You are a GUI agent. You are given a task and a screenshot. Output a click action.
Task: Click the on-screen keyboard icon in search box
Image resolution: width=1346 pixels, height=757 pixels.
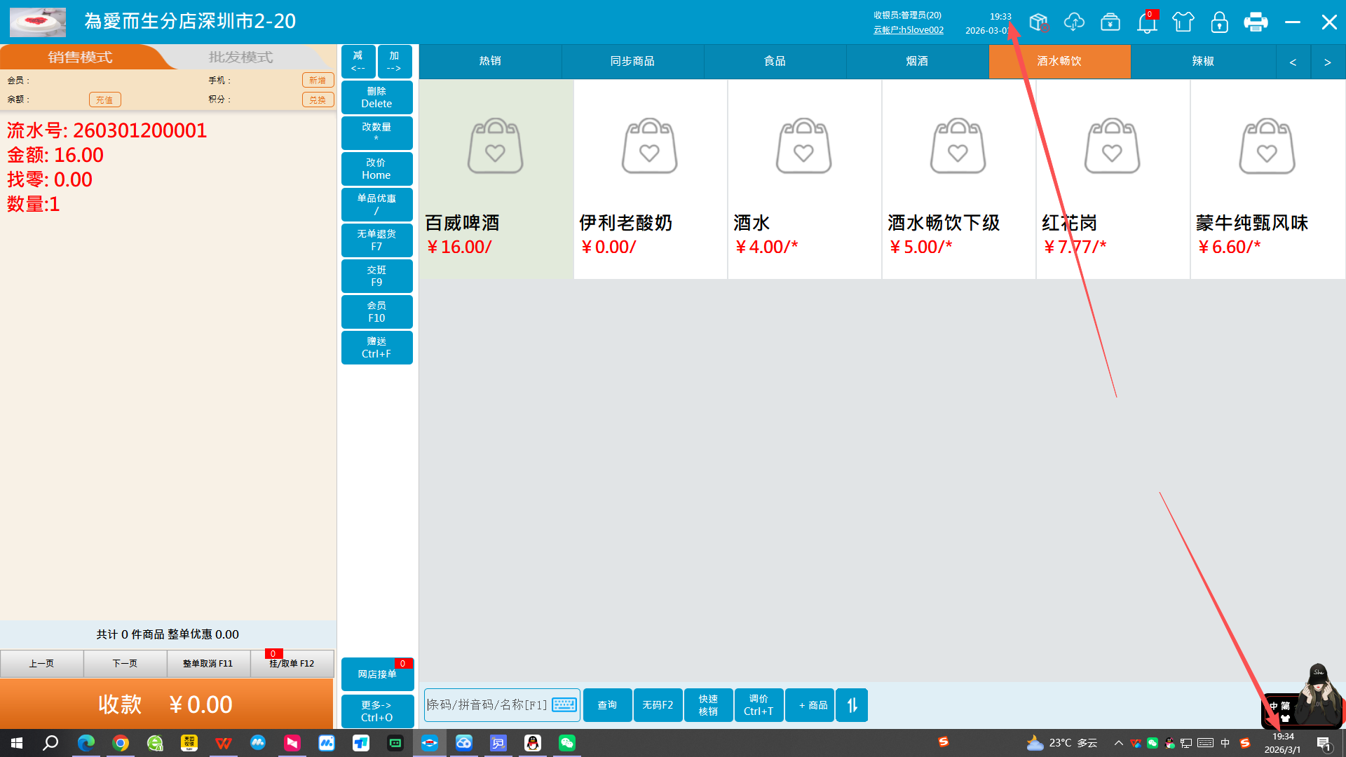click(x=564, y=705)
